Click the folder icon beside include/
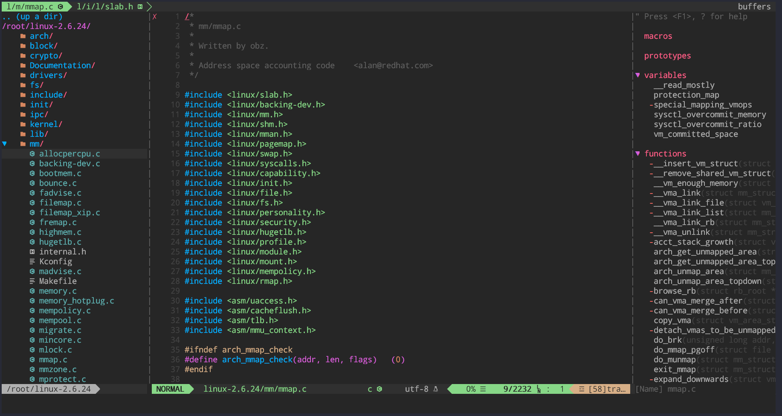782x416 pixels. click(x=23, y=95)
